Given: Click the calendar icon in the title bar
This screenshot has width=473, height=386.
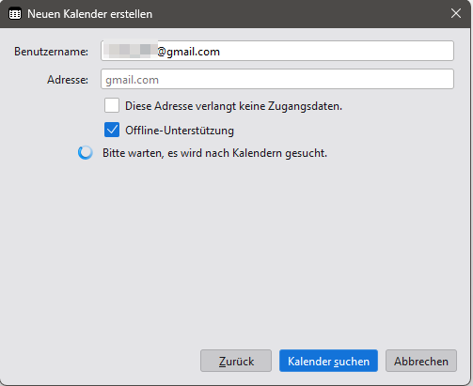Looking at the screenshot, I should tap(15, 14).
